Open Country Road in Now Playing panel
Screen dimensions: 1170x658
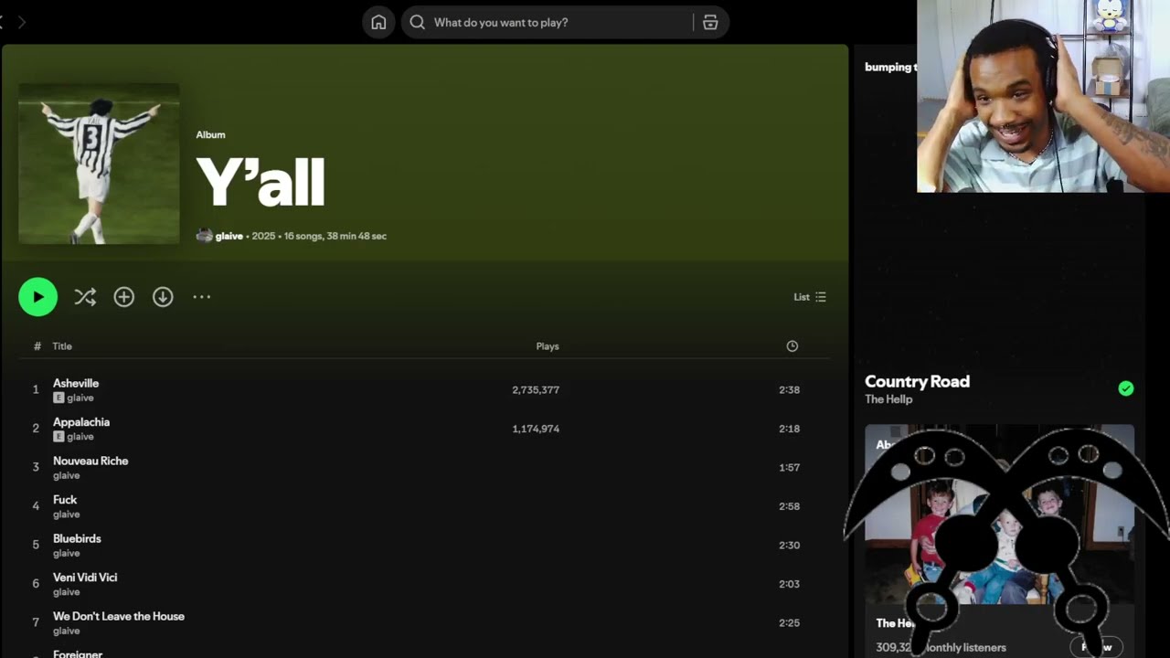point(917,382)
